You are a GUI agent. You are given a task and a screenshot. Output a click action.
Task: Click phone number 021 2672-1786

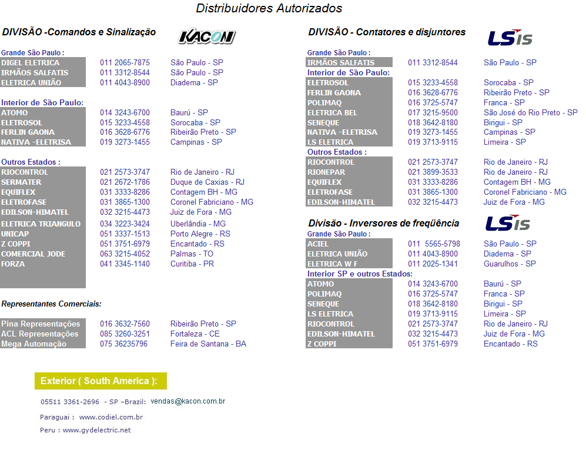[125, 182]
